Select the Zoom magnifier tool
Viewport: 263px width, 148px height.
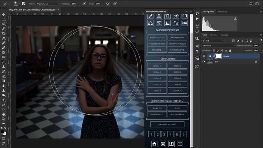3,119
